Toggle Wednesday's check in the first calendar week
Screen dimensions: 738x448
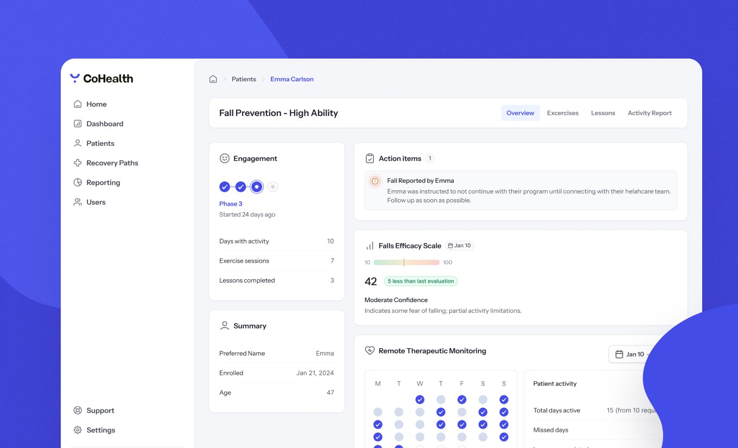tap(419, 400)
